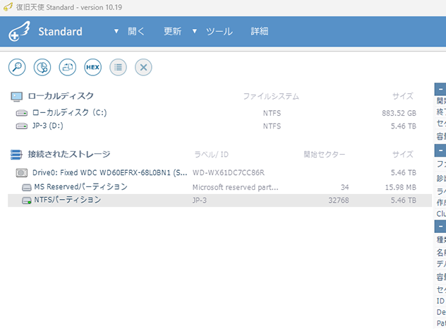Click the disk image open icon
This screenshot has height=329, width=446.
pyautogui.click(x=68, y=67)
